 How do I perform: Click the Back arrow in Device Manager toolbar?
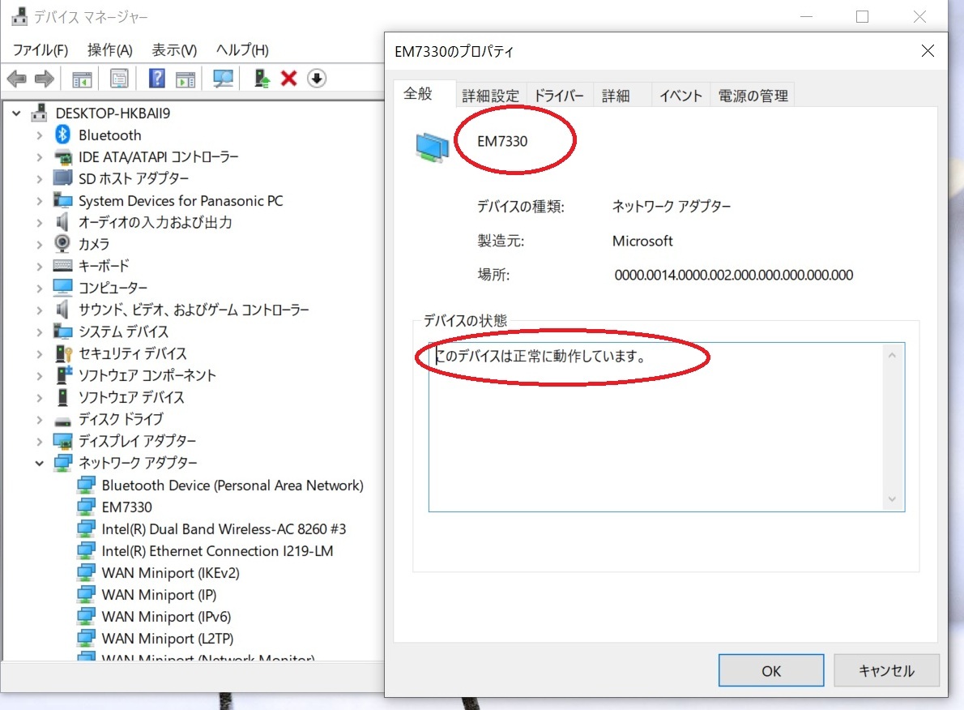pos(16,79)
